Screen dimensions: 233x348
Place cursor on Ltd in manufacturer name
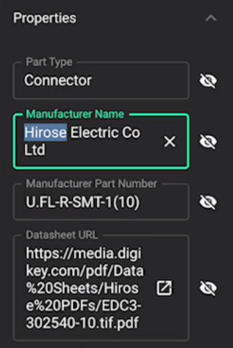click(35, 150)
